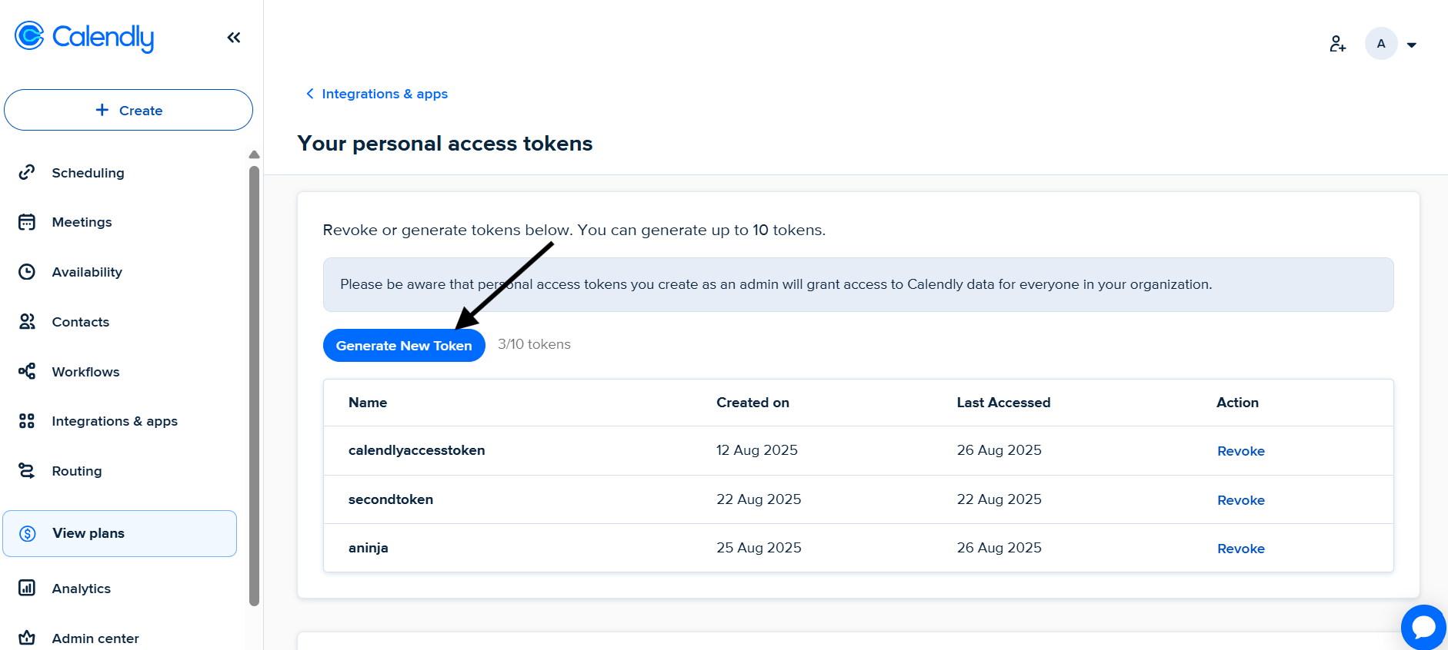Screen dimensions: 1448x650
Task: Collapse the sidebar with double-chevron icon
Action: pyautogui.click(x=234, y=38)
